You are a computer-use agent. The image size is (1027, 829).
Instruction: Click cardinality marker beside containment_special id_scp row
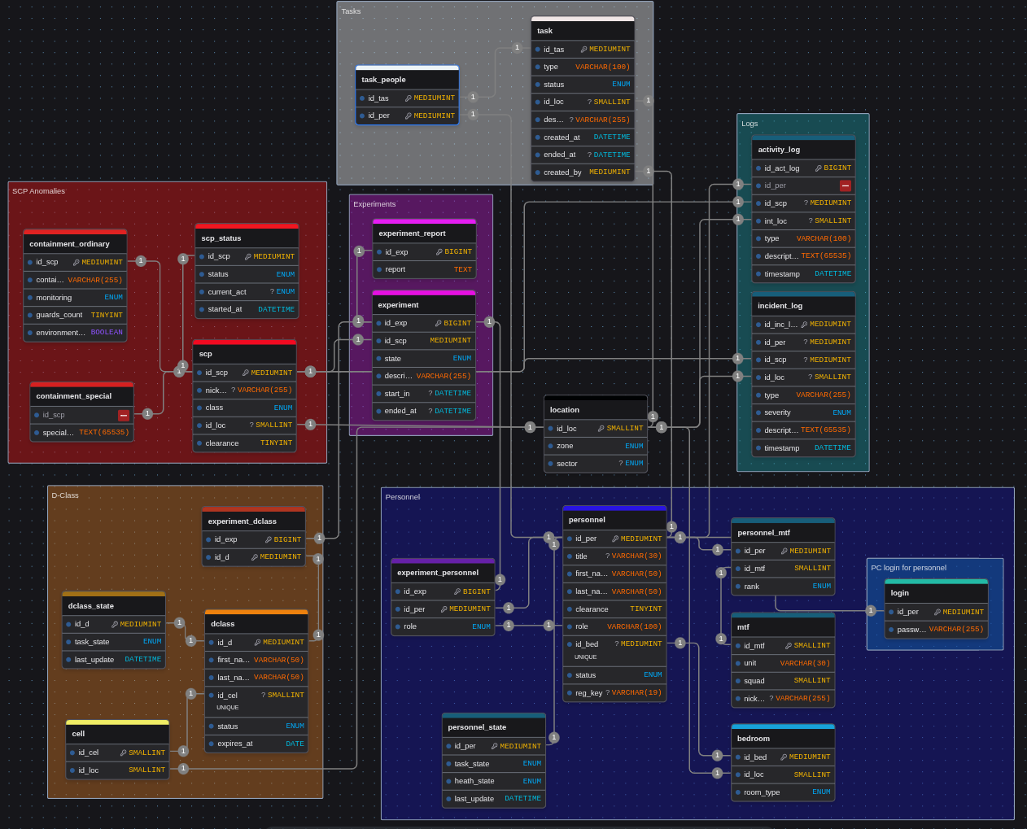(x=147, y=414)
